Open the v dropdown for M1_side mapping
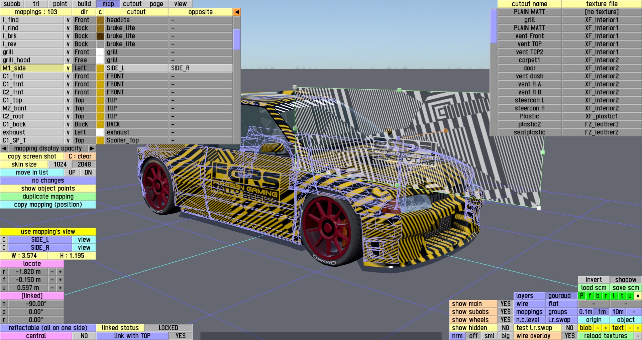Viewport: 642px width, 340px height. point(68,68)
